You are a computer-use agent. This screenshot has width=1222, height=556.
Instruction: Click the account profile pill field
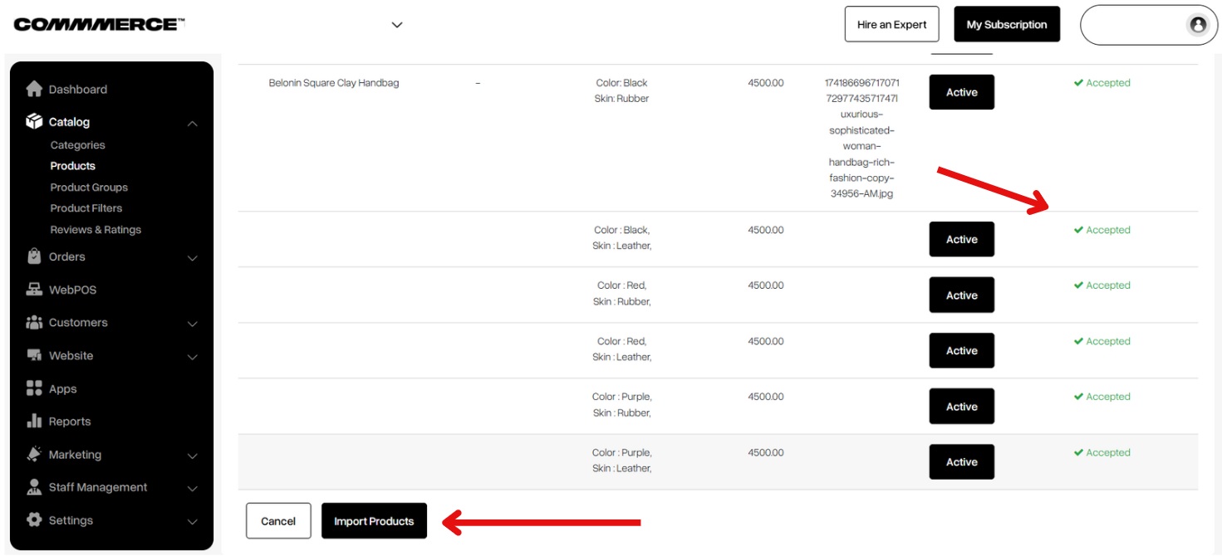[1149, 25]
